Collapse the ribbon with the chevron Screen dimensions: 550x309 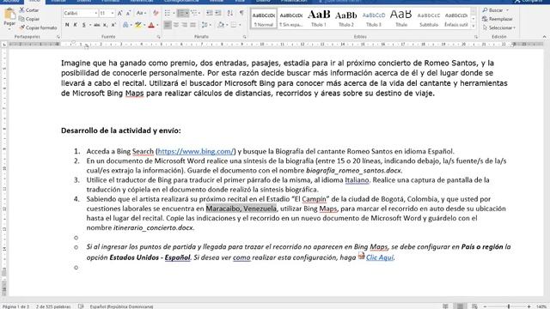[544, 37]
